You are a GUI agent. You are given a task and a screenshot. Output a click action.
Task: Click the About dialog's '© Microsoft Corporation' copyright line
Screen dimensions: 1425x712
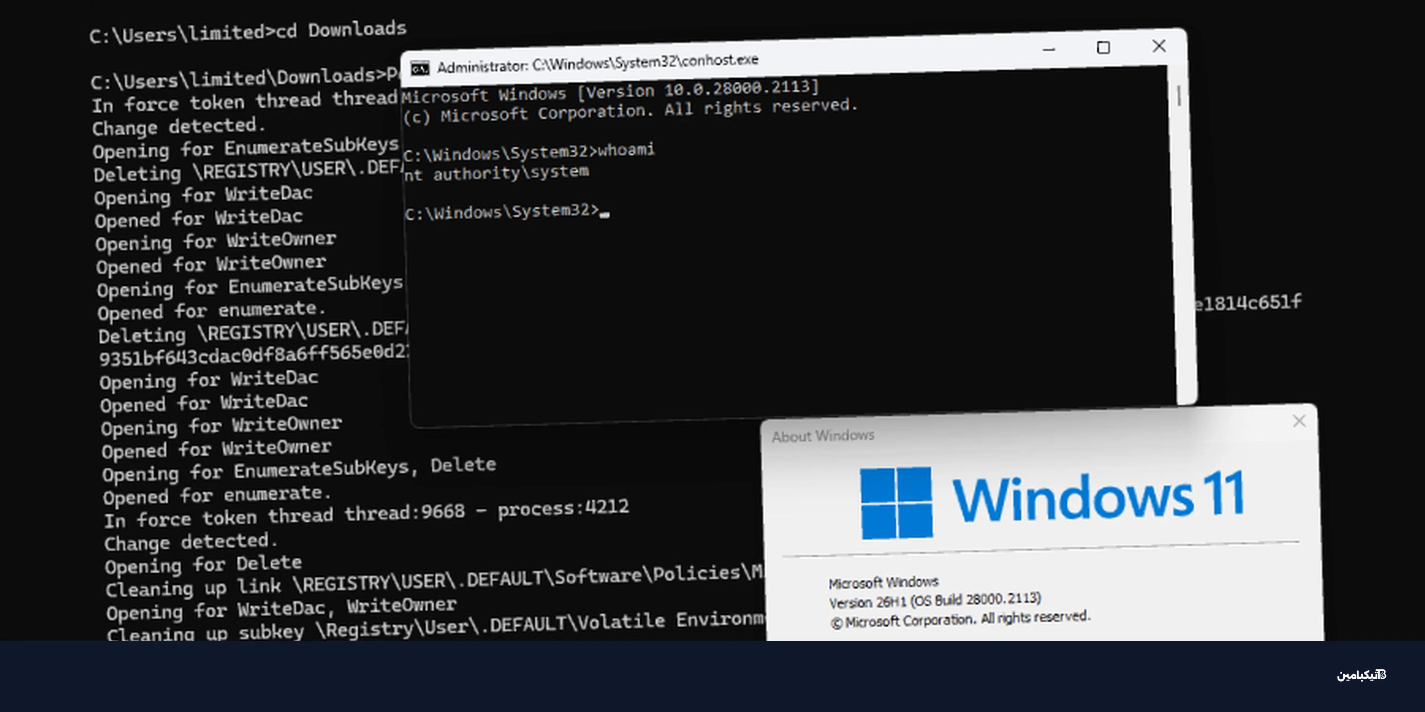click(960, 619)
